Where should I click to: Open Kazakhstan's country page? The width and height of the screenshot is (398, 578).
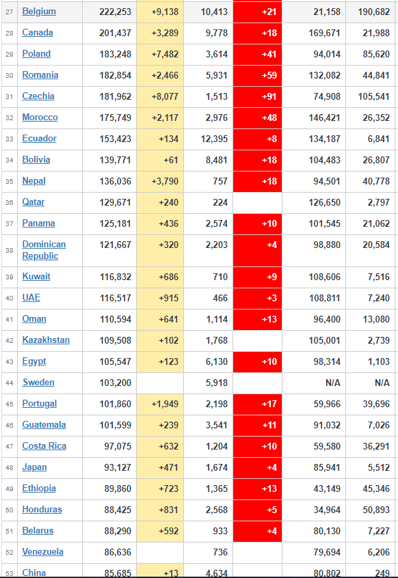(x=46, y=340)
